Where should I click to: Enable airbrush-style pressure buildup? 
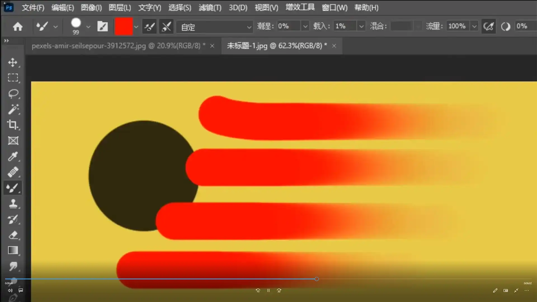(489, 26)
